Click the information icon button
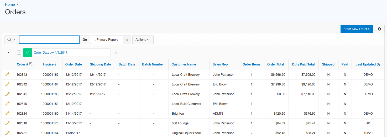 coord(379,29)
